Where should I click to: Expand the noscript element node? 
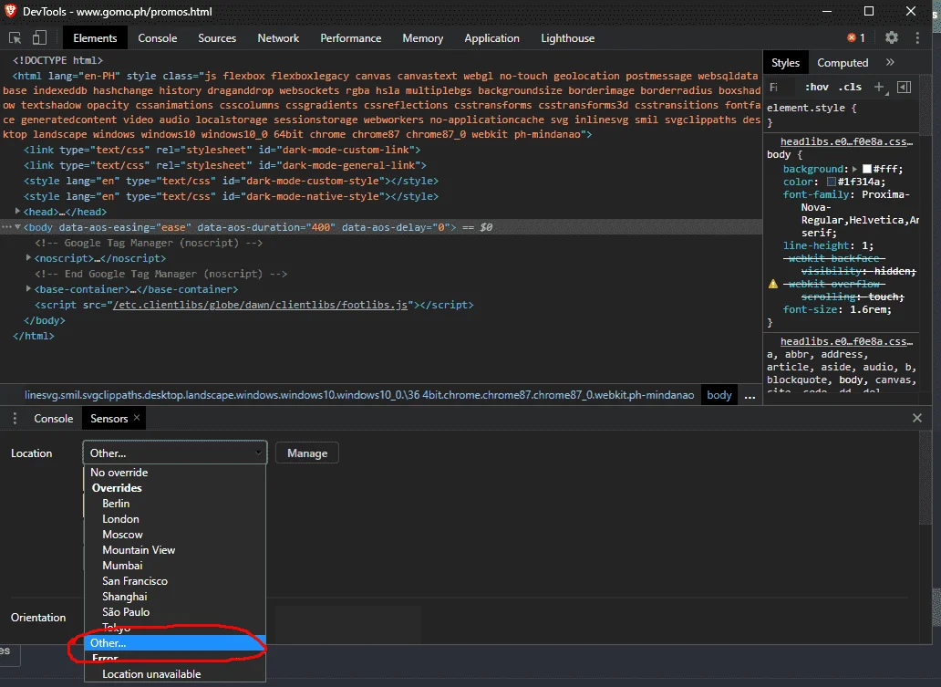(28, 257)
